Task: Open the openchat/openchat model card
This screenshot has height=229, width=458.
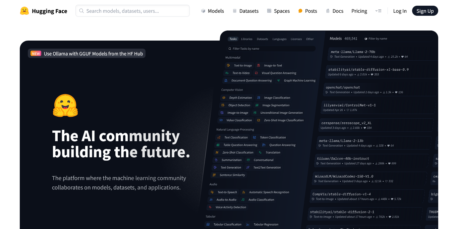Action: (380, 90)
